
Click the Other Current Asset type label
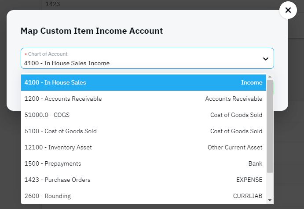click(235, 147)
